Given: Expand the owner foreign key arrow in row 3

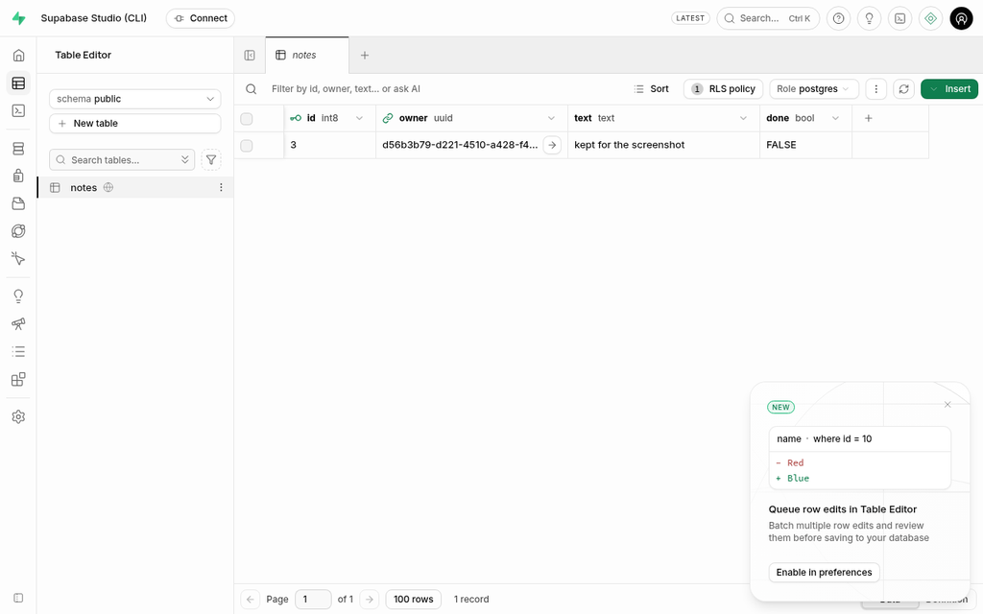Looking at the screenshot, I should pyautogui.click(x=552, y=145).
